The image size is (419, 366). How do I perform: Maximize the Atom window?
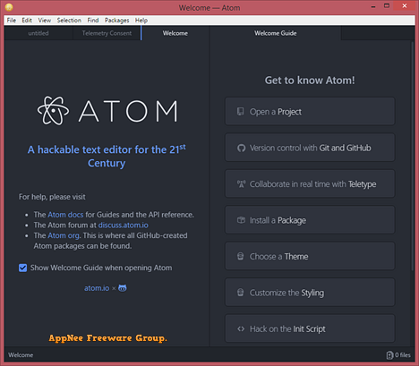(x=387, y=6)
